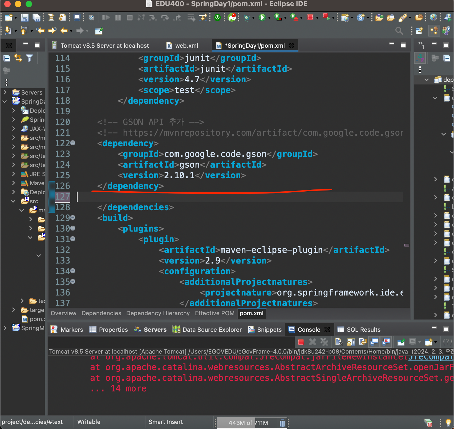The image size is (454, 429).
Task: Open the Markers view tab
Action: tap(67, 330)
